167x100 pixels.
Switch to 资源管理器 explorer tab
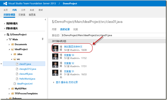pos(9,15)
